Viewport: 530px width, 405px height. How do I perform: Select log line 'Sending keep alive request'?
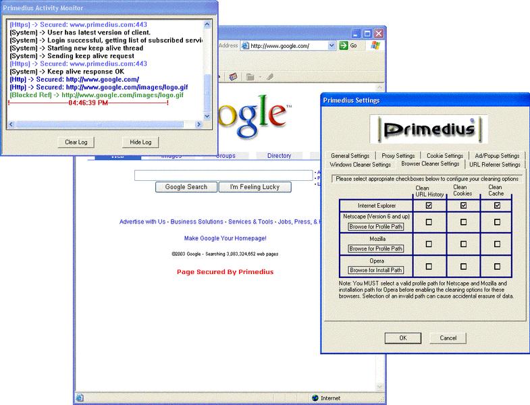(72, 56)
